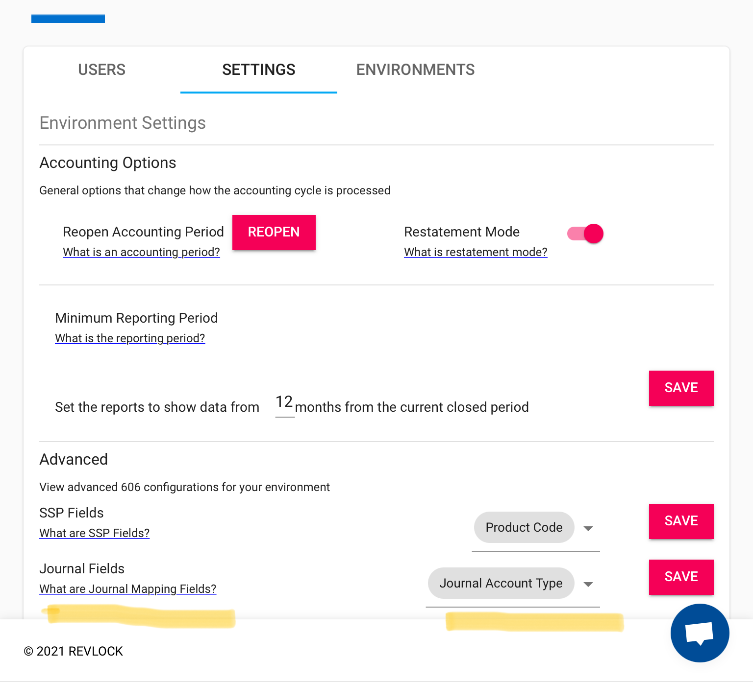The height and width of the screenshot is (682, 753).
Task: Toggle the Restatement Mode switch
Action: point(585,234)
